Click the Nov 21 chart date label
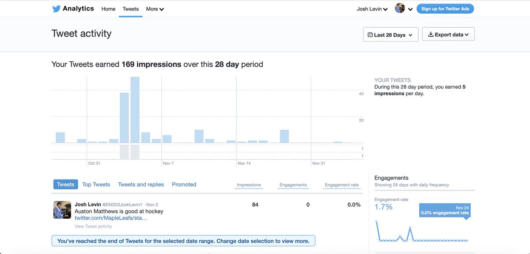This screenshot has height=254, width=530. coord(319,163)
